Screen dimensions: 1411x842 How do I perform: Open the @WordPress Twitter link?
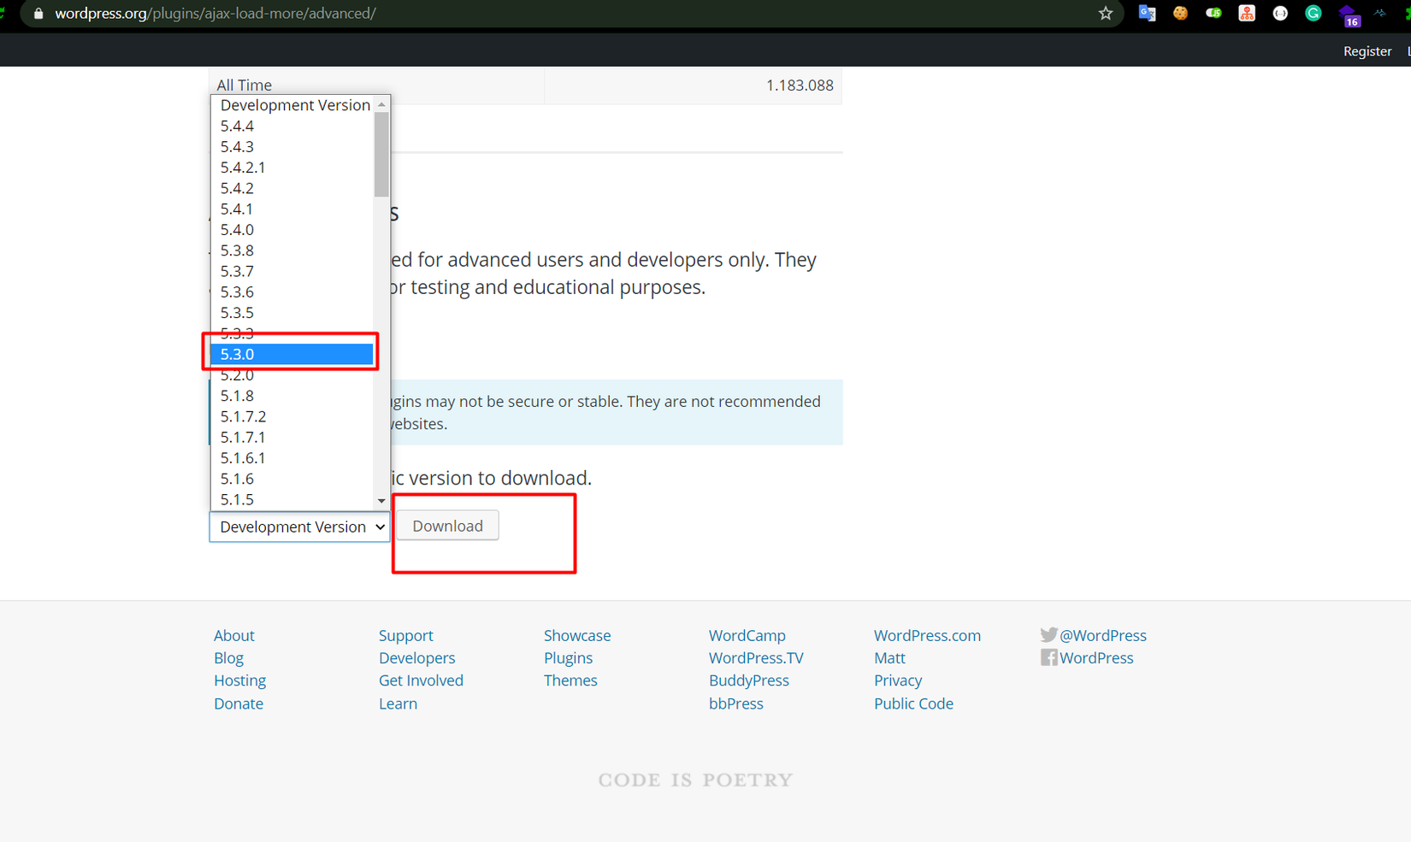pyautogui.click(x=1103, y=635)
